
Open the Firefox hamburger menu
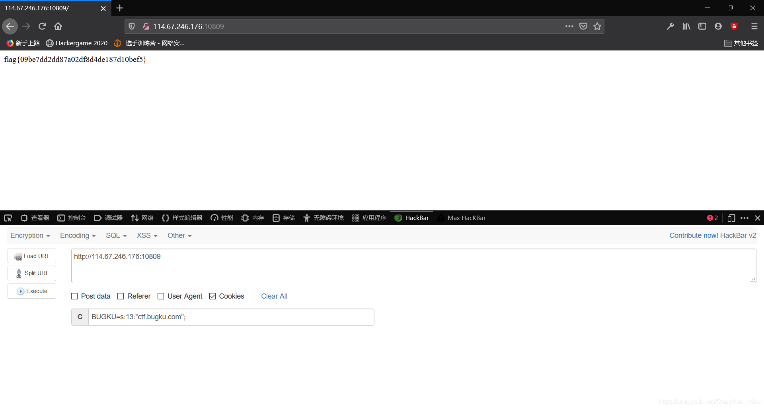(x=754, y=26)
